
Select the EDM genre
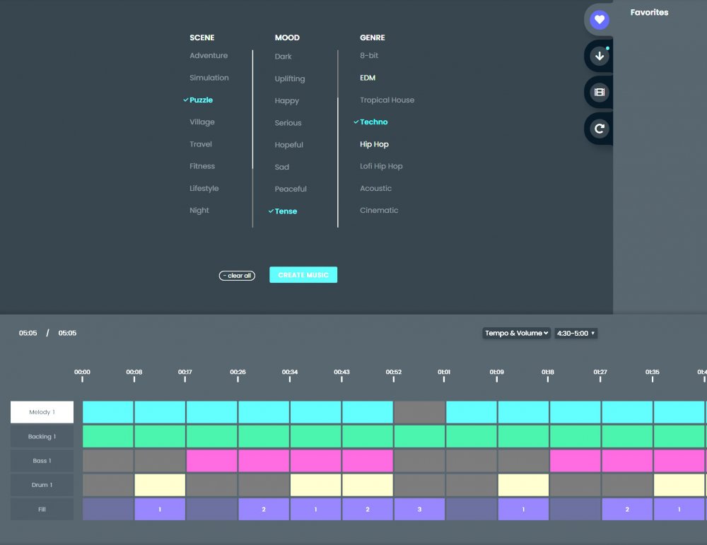point(368,78)
